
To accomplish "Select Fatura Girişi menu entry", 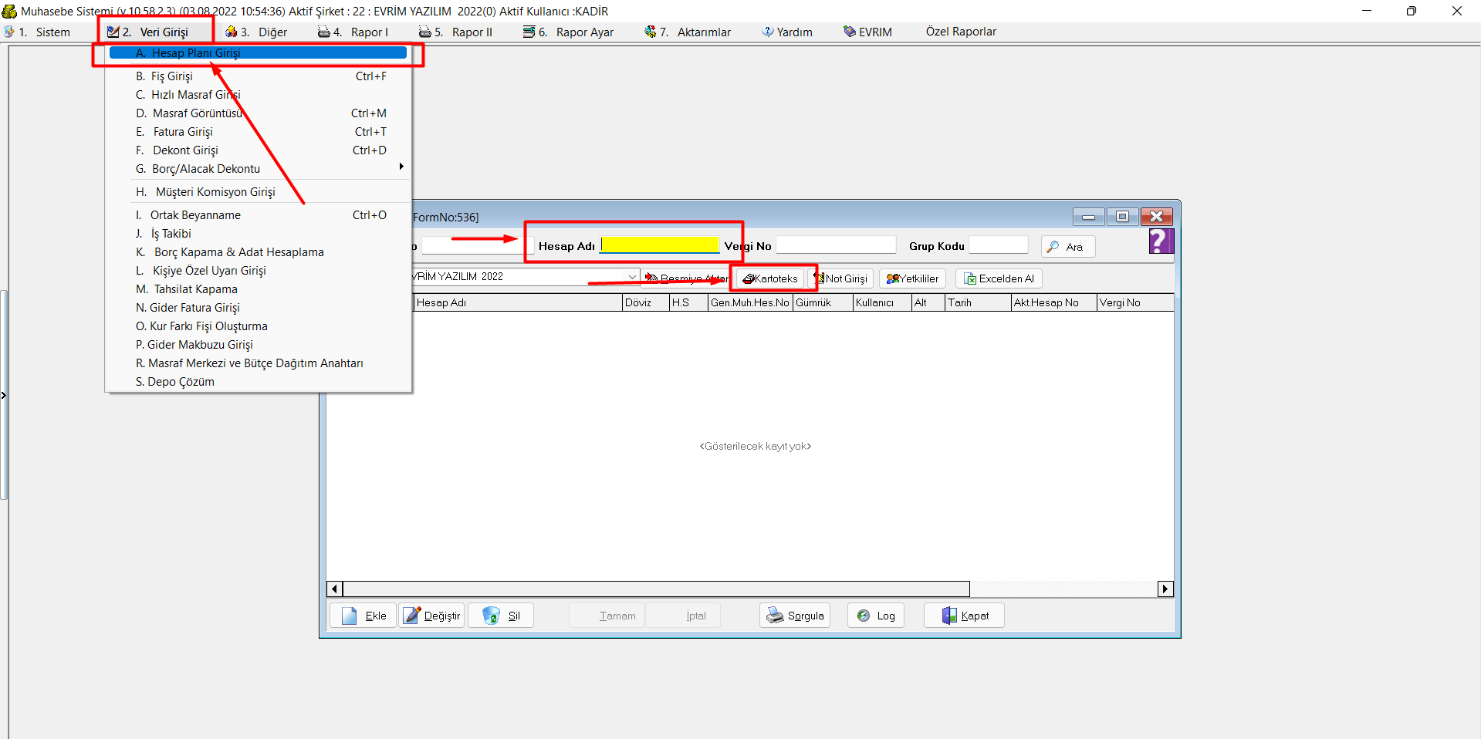I will coord(183,132).
